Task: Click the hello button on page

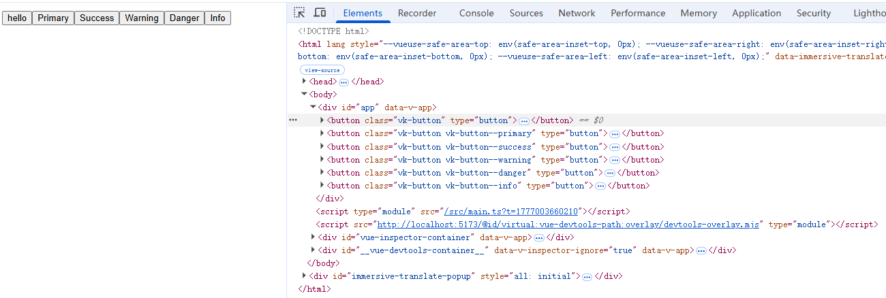Action: pos(17,18)
